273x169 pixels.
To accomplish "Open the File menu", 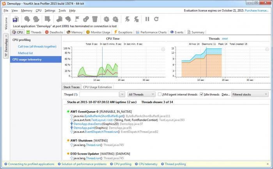I will pyautogui.click(x=6, y=10).
